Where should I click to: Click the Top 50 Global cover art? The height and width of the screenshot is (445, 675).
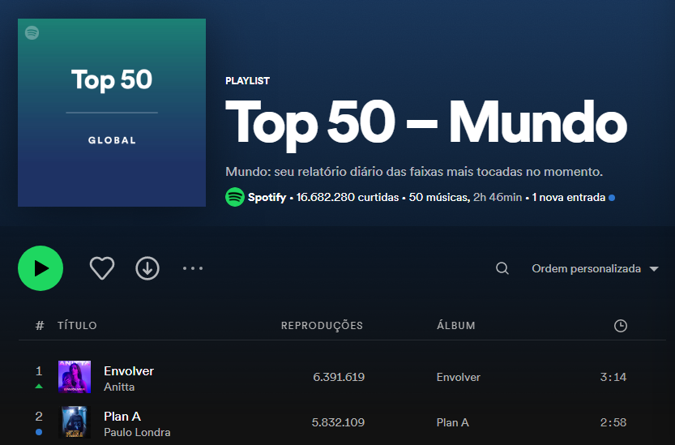(x=112, y=113)
